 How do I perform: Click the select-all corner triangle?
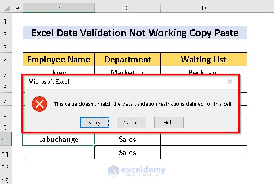click(6, 8)
